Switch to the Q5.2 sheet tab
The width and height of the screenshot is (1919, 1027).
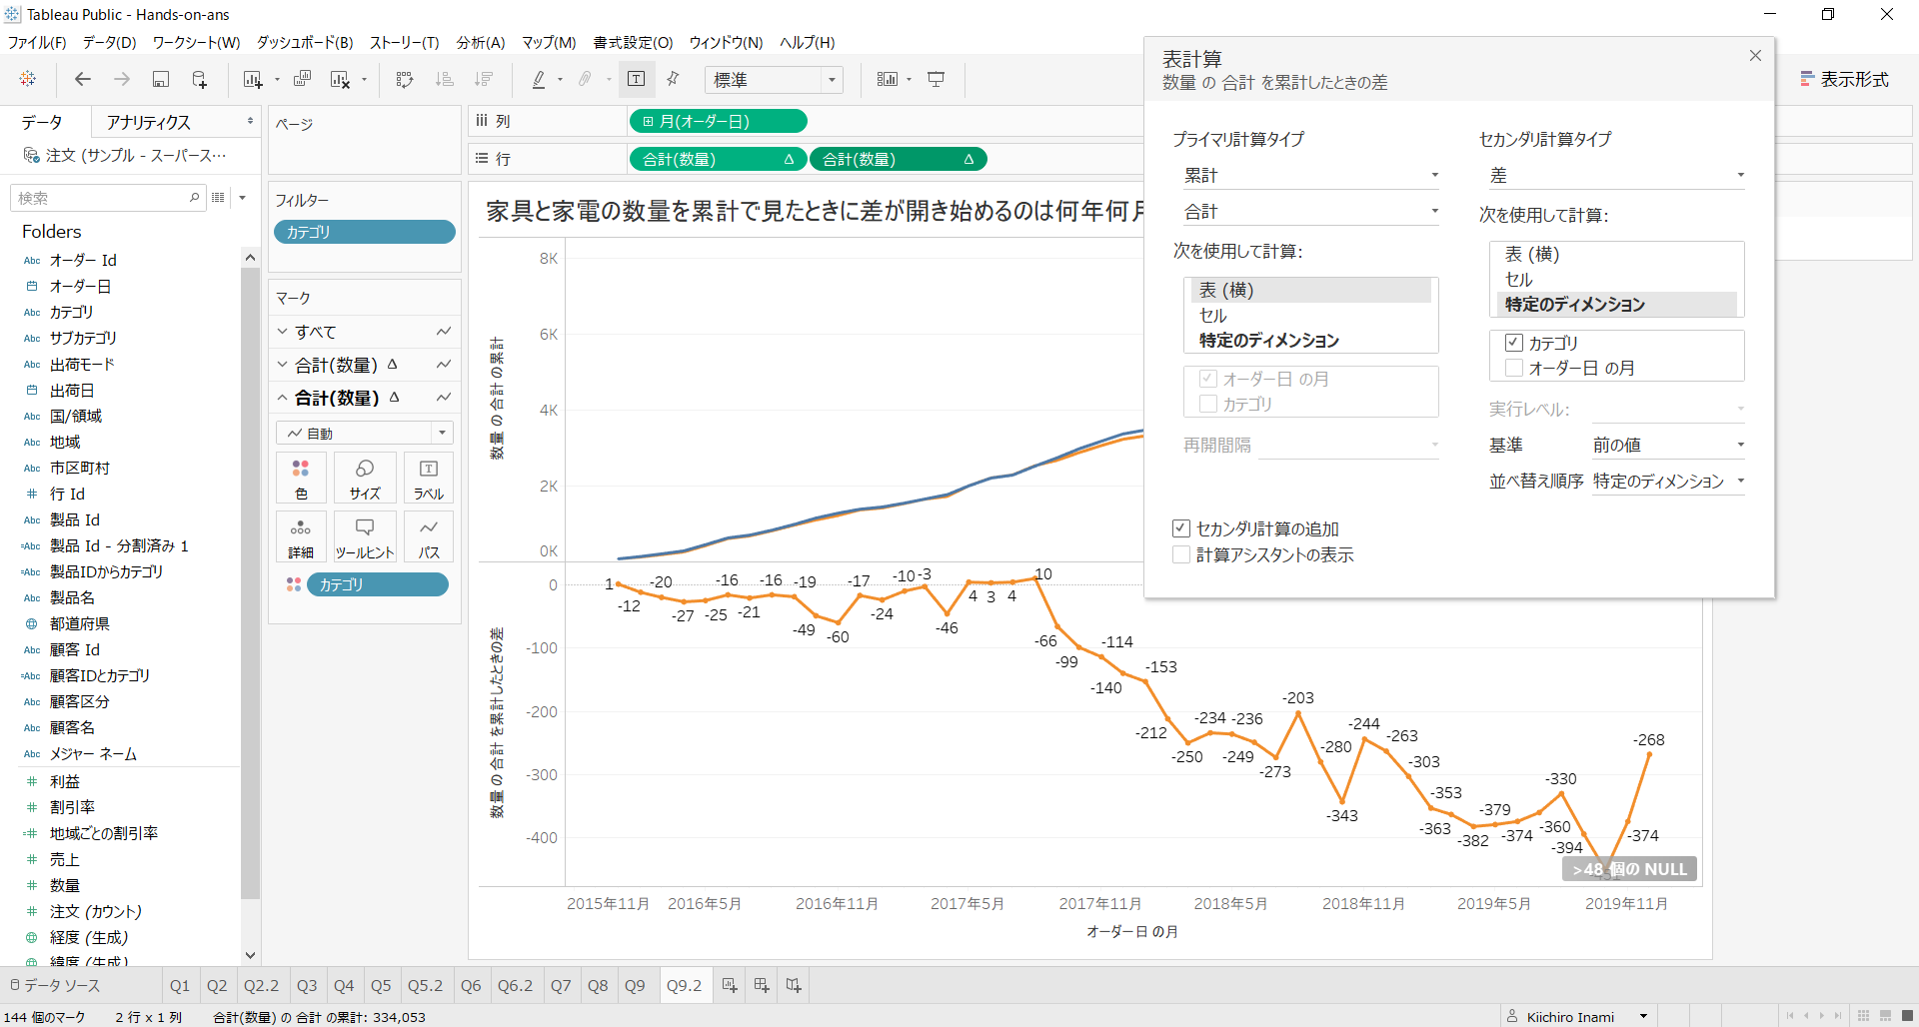click(425, 986)
